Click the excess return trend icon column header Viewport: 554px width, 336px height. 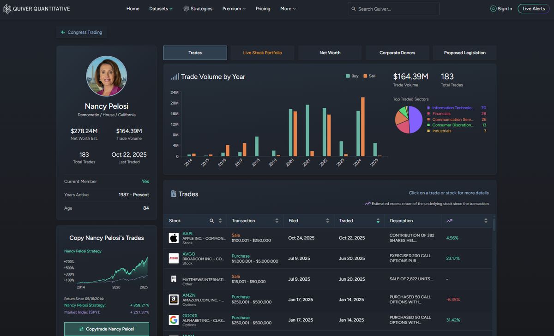click(x=449, y=221)
